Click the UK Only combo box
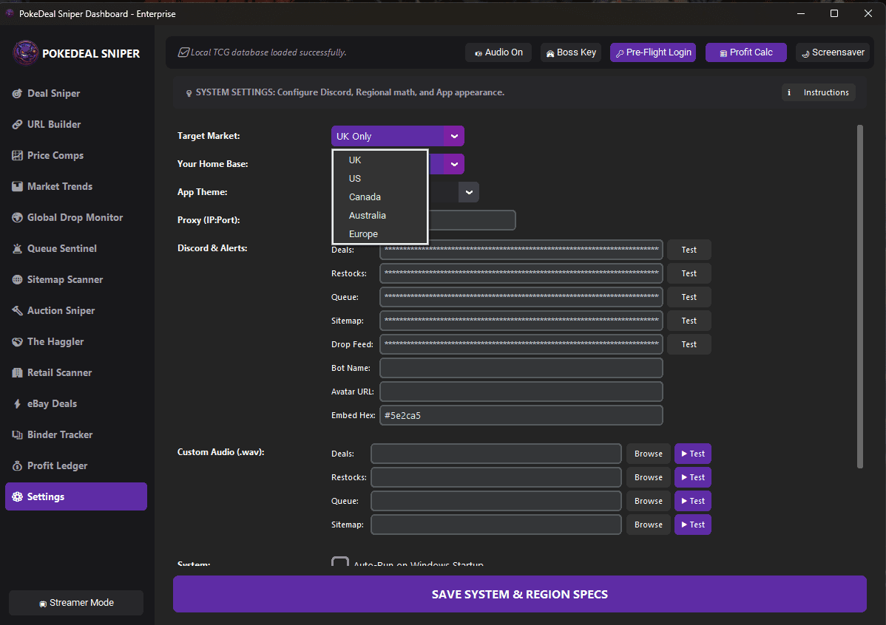This screenshot has width=886, height=625. click(398, 137)
